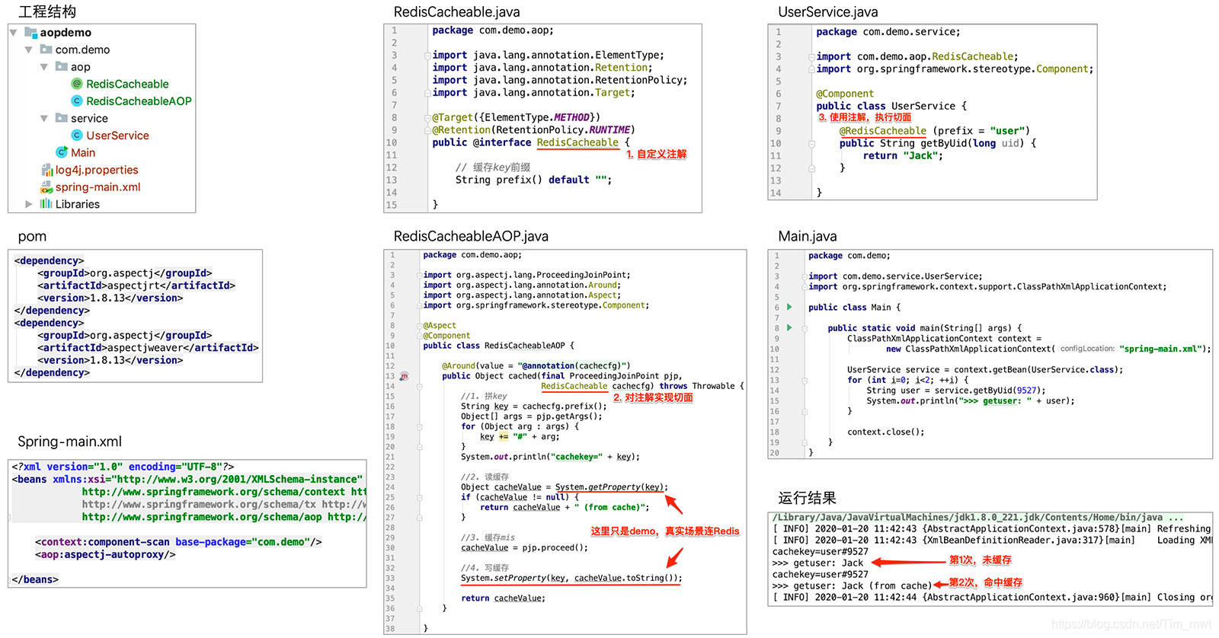The image size is (1219, 638).
Task: Click "public class UserService" declaration
Action: pos(891,106)
